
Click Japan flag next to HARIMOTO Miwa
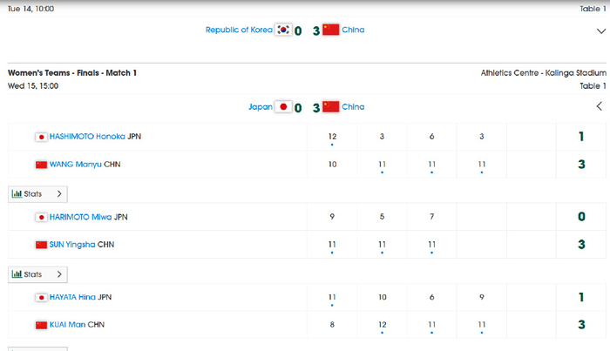[41, 217]
